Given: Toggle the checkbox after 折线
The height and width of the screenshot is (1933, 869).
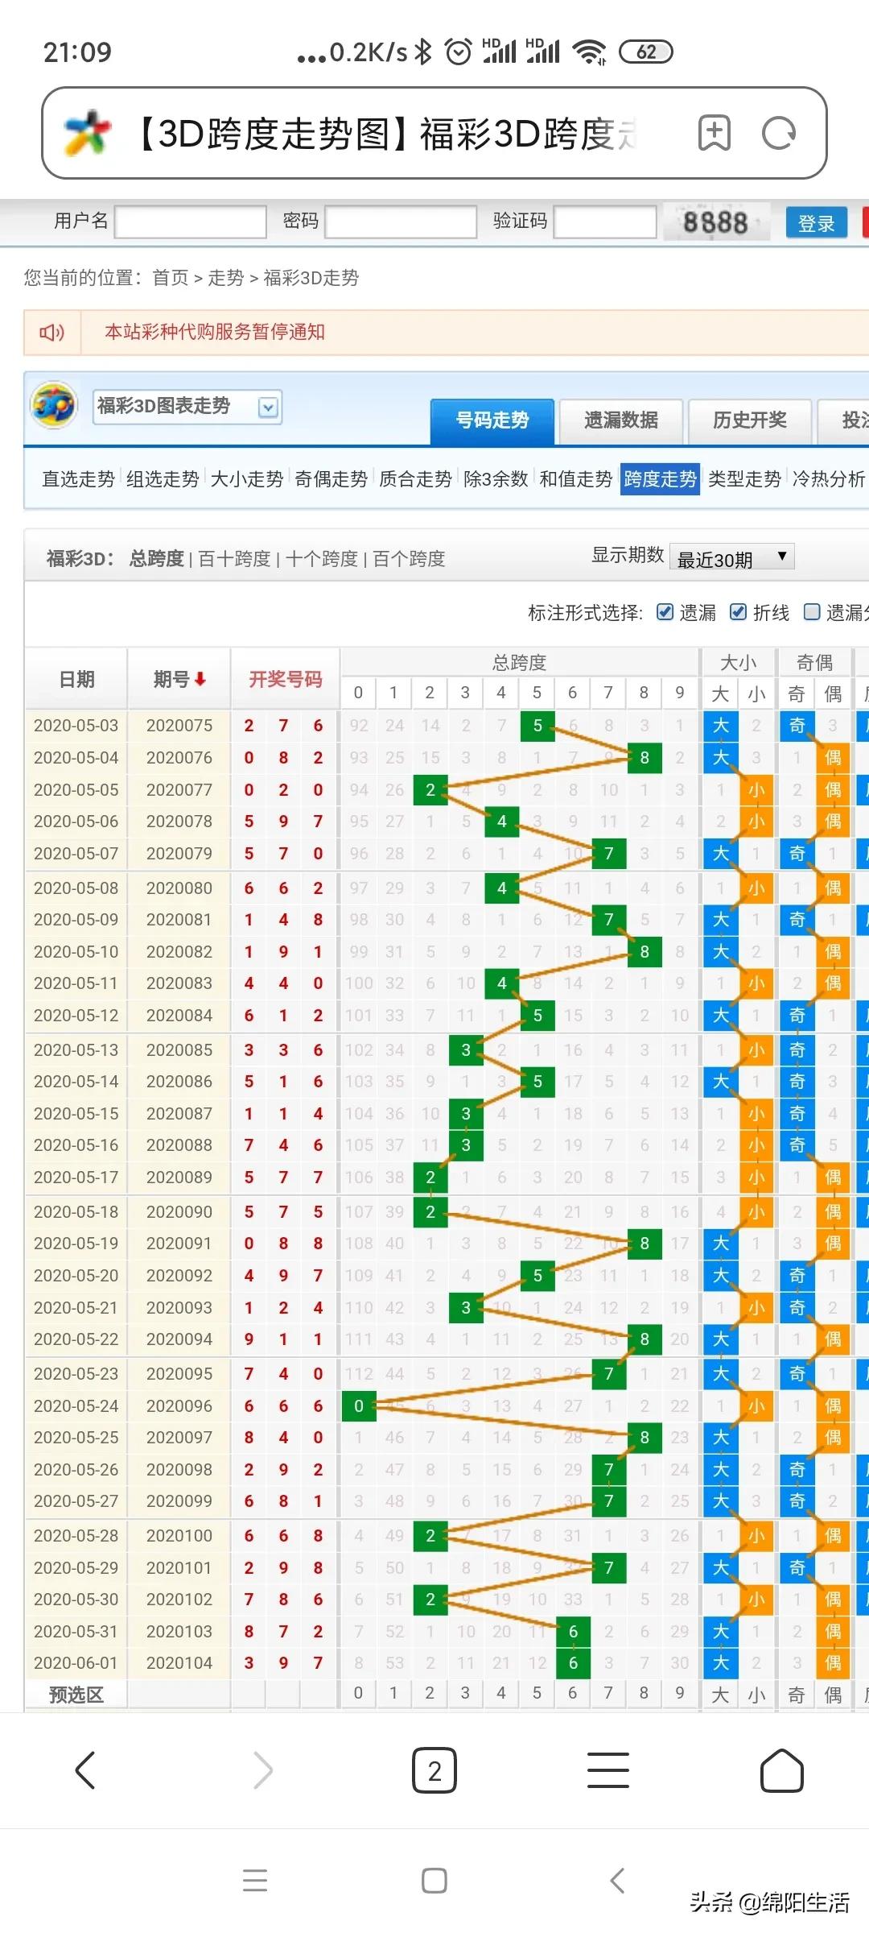Looking at the screenshot, I should (812, 612).
